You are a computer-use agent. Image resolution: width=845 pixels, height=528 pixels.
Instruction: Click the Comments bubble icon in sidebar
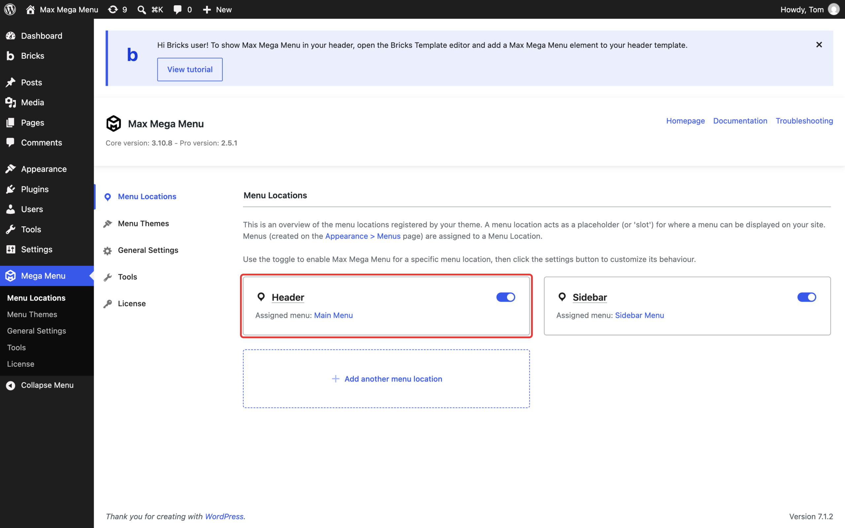(11, 143)
